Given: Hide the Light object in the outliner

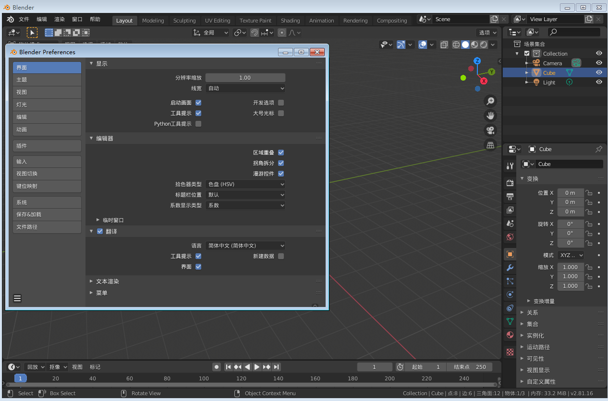Looking at the screenshot, I should click(x=599, y=82).
